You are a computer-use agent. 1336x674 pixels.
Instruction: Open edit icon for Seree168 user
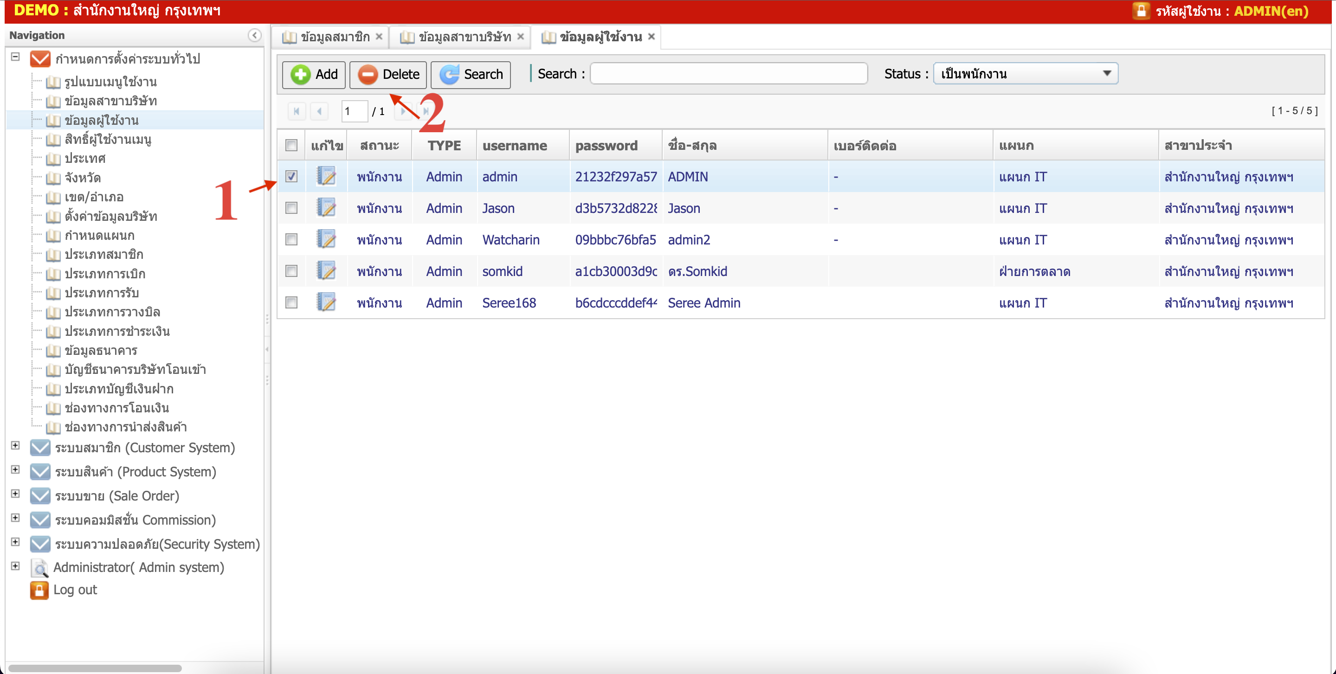point(326,302)
